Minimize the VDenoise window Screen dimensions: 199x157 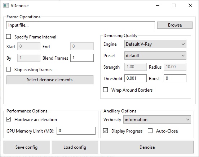158,5
